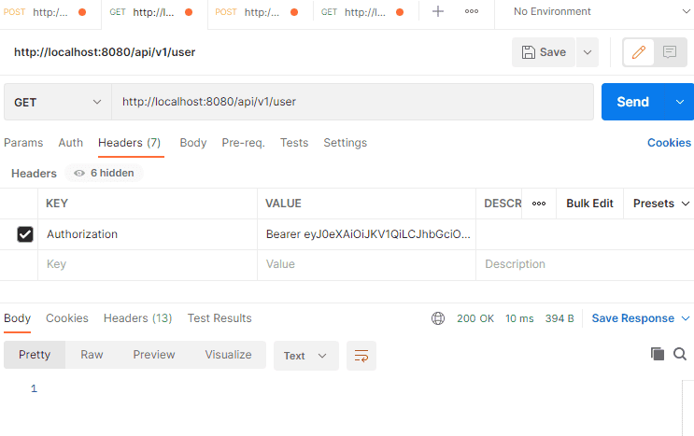The width and height of the screenshot is (694, 436).
Task: Click the Bearer token value cell
Action: (x=366, y=234)
